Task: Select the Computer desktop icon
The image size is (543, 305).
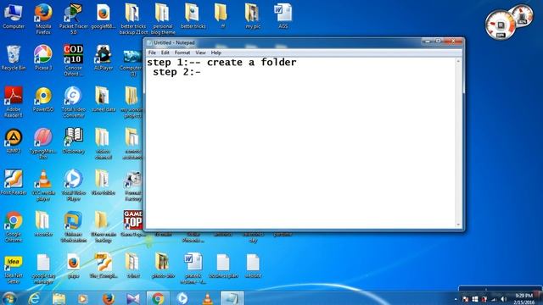Action: coord(14,16)
